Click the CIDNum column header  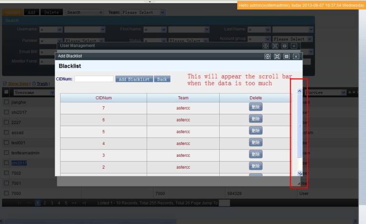pyautogui.click(x=103, y=98)
